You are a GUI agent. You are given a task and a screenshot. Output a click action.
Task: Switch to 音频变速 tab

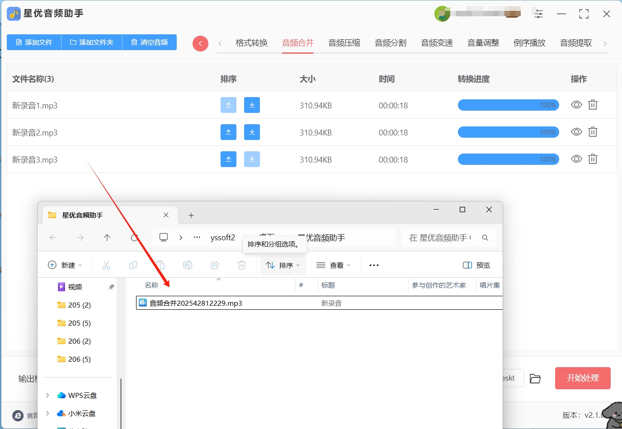click(x=437, y=43)
